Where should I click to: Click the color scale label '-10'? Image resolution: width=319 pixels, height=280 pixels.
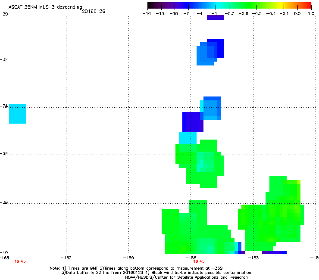[174, 14]
